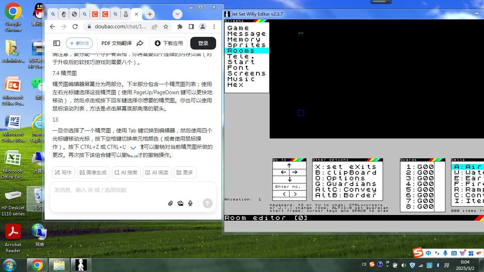The height and width of the screenshot is (272, 484).
Task: Start voice input with microphone icon
Action: [190, 203]
